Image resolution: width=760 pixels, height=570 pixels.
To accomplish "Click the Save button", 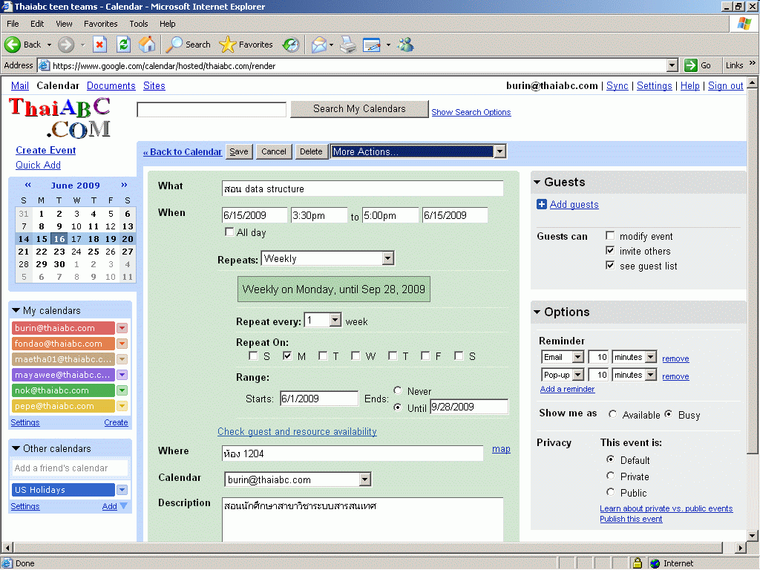I will coord(239,151).
